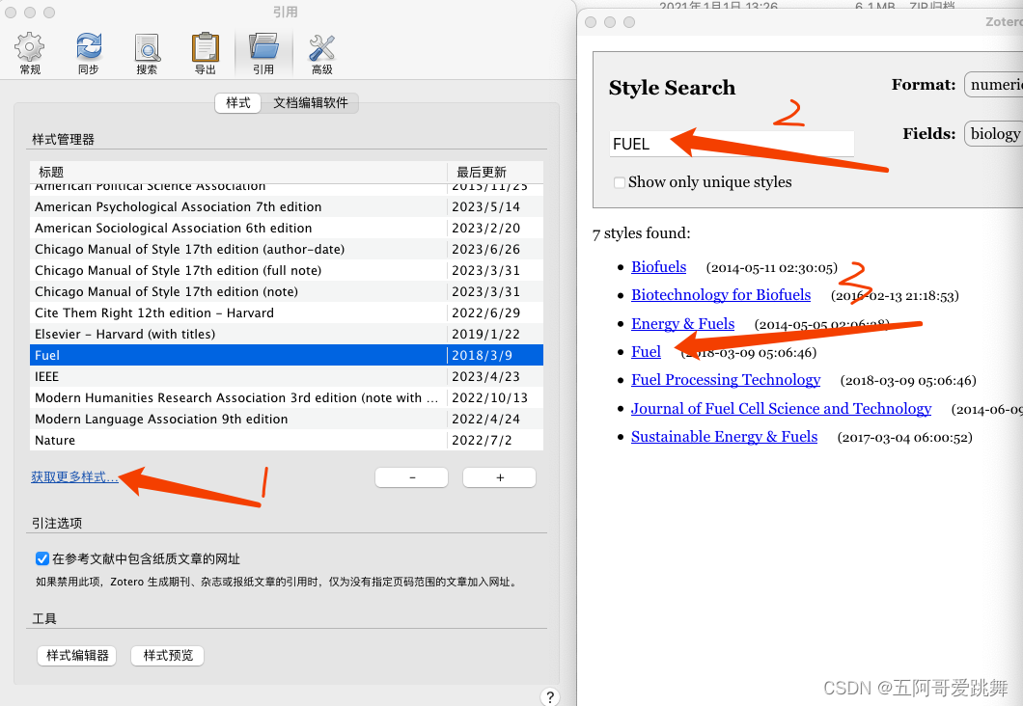Select Modern Language Association 9th edition row
Viewport: 1023px width, 706px height.
(x=287, y=419)
